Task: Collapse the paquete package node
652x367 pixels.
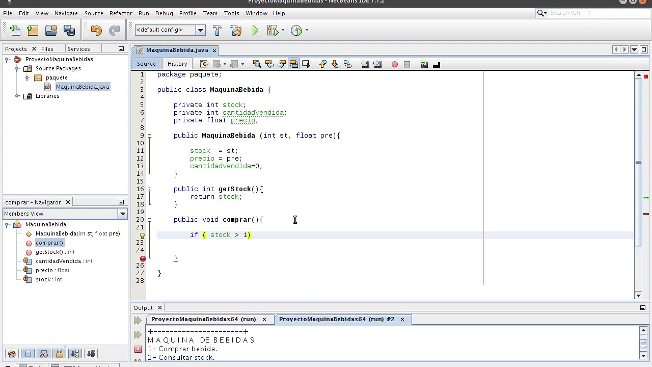Action: [x=27, y=78]
